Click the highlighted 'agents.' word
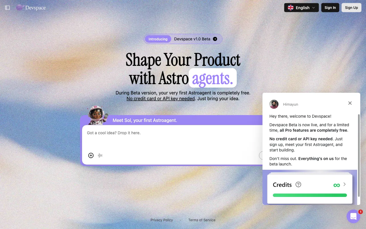Screen dimensions: 366x229 [212, 78]
